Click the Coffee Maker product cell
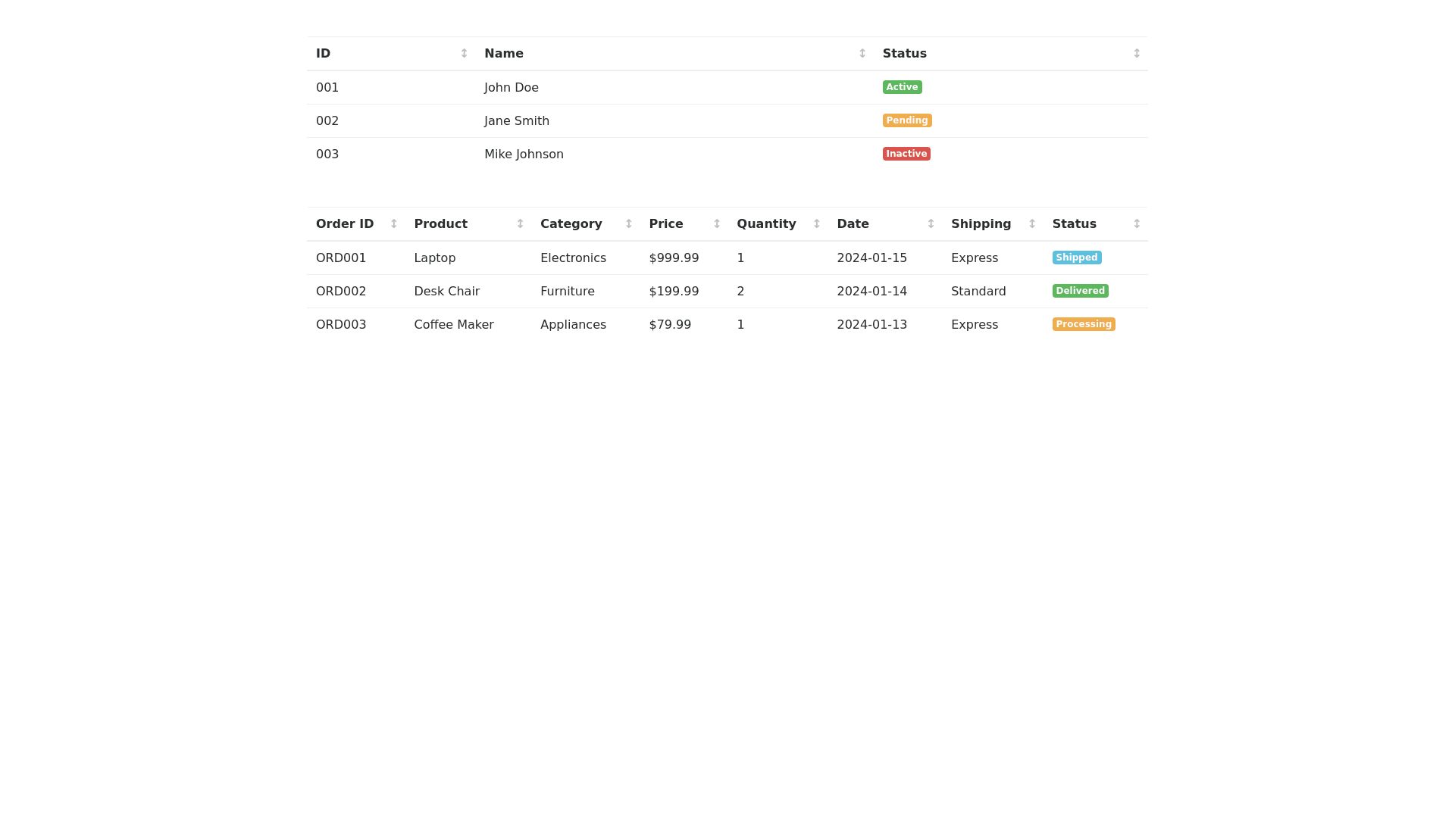Screen dimensions: 1455x818 click(453, 324)
